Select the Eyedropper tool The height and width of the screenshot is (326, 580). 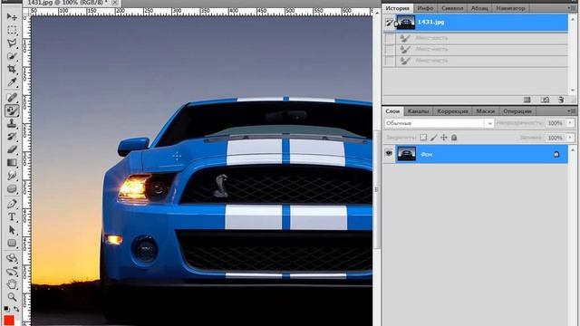12,81
